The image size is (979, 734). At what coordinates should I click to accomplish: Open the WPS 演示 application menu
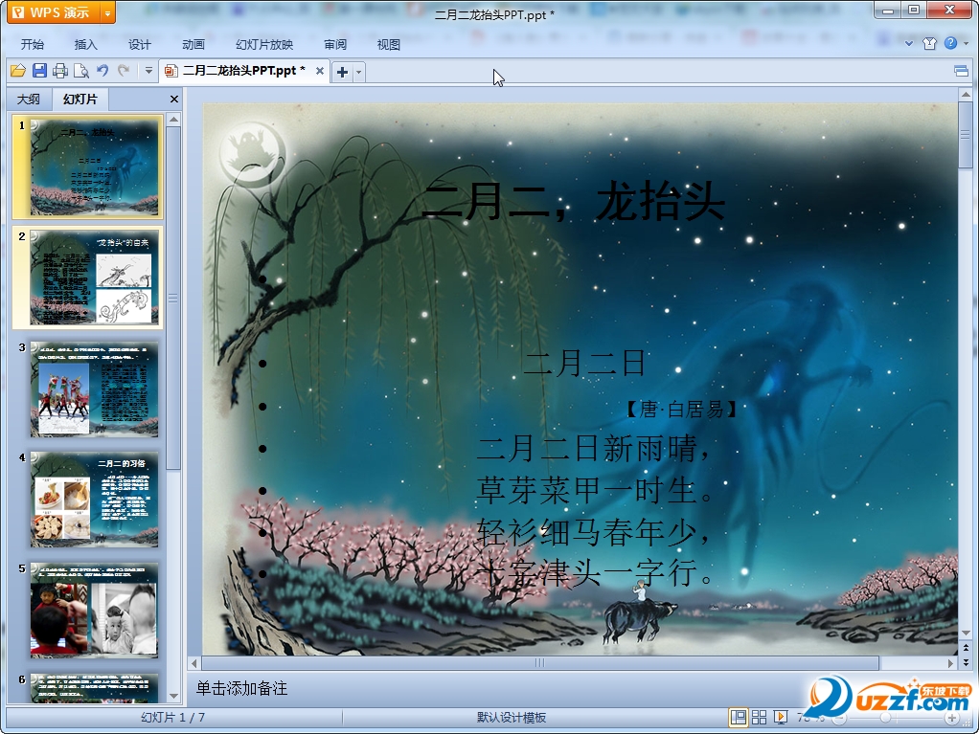point(54,12)
